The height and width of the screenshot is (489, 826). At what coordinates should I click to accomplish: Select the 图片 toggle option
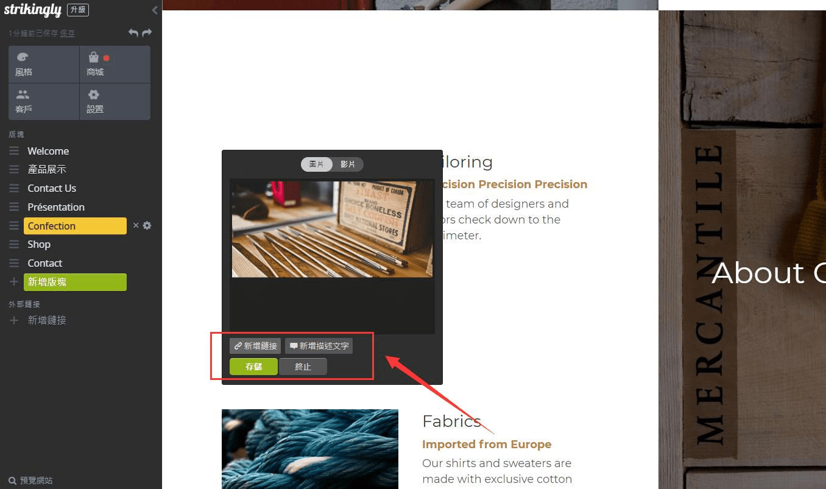tap(317, 164)
